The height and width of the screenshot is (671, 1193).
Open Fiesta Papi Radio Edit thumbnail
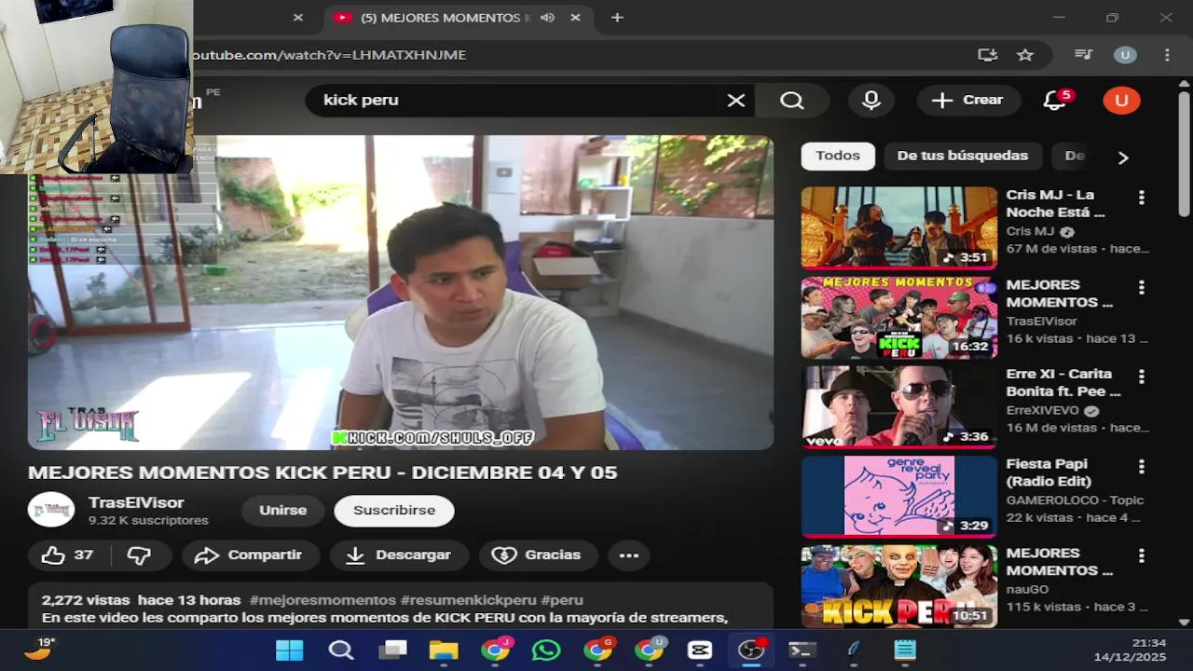pyautogui.click(x=899, y=496)
